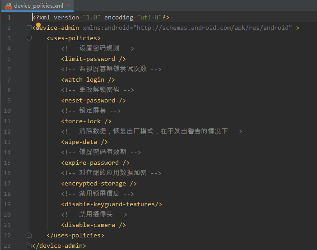This screenshot has height=250, width=317.
Task: Click the opening device-admin tag name
Action: point(57,28)
